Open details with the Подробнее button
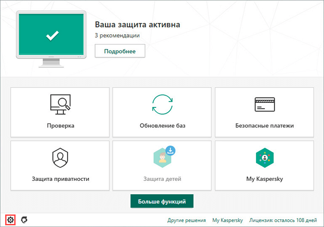This screenshot has height=227, width=324. point(120,51)
